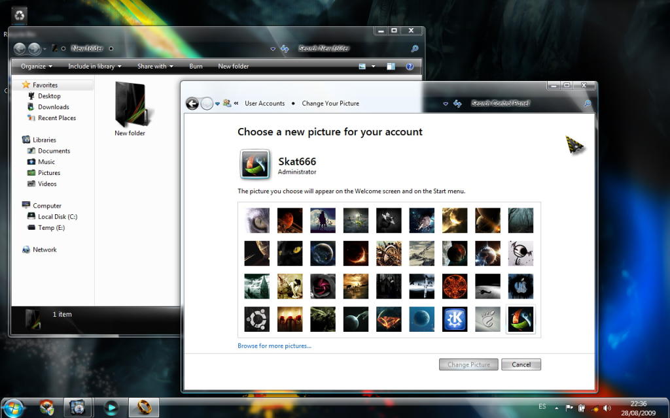Screen dimensions: 670x418
Task: Choose the orange pentagram account picture
Action: click(x=455, y=286)
